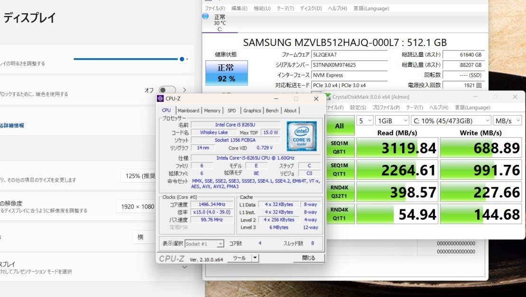Open 設定(S) menu in CrystalDiskMark
This screenshot has width=526, height=297.
358,108
